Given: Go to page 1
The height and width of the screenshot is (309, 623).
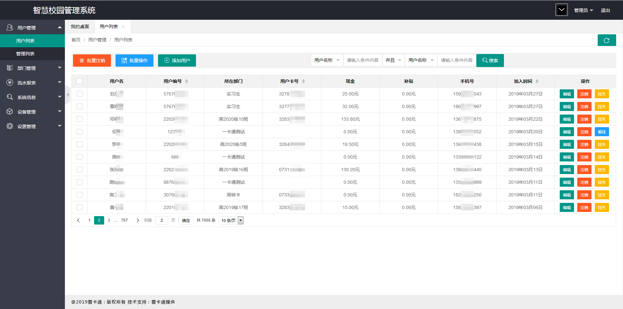Looking at the screenshot, I should [89, 220].
